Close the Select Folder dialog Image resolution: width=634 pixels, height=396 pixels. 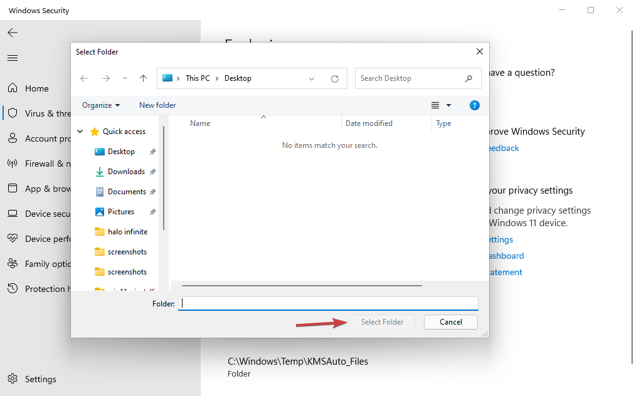480,52
